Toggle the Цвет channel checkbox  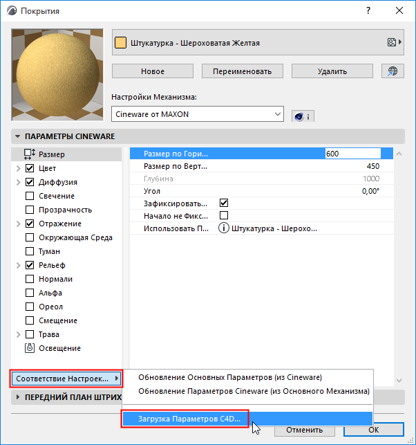(30, 168)
